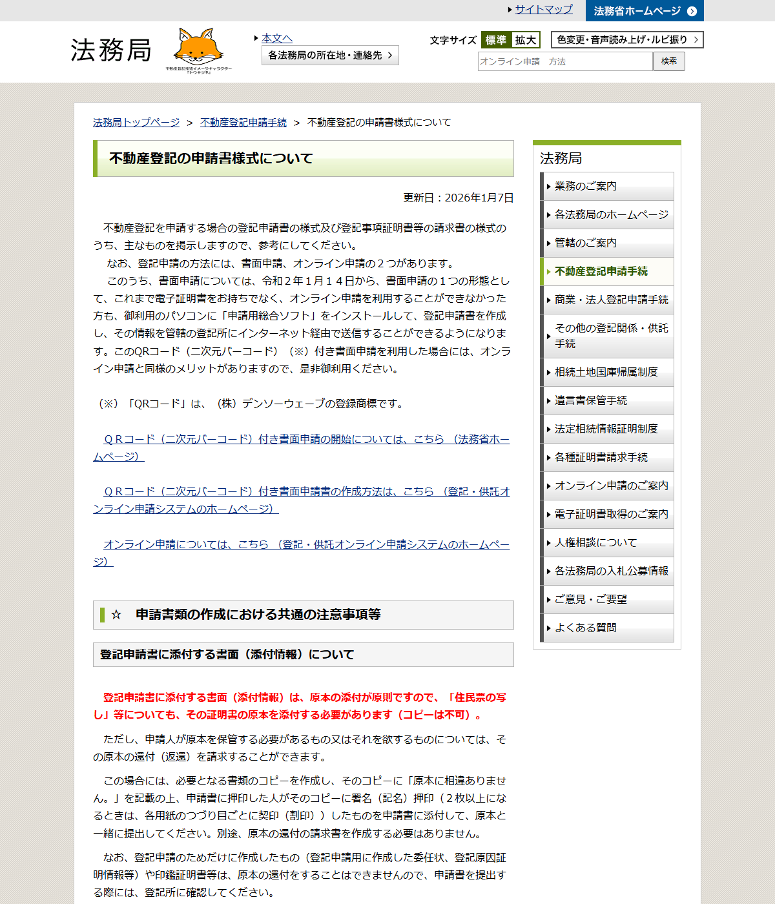Click the site search input field
The image size is (775, 904).
coord(565,61)
